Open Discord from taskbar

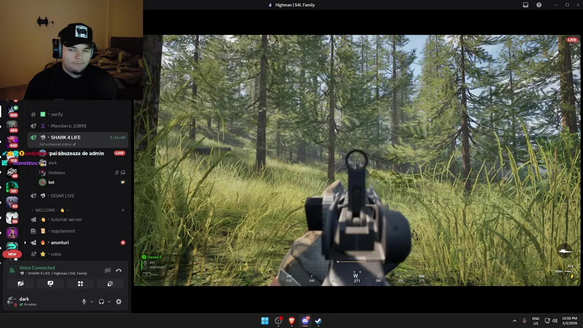click(305, 321)
